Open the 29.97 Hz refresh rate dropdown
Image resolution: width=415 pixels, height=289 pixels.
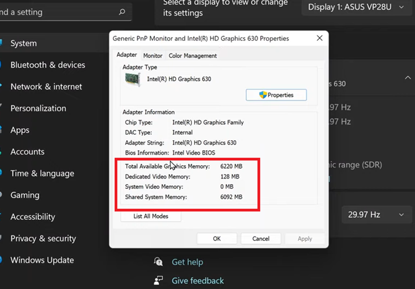click(377, 214)
